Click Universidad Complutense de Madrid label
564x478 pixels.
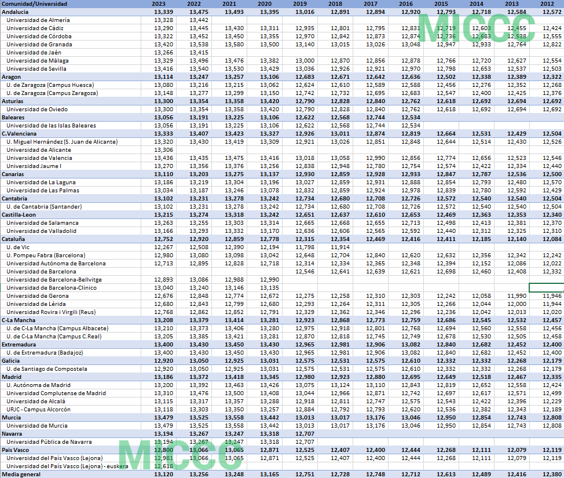[56, 393]
